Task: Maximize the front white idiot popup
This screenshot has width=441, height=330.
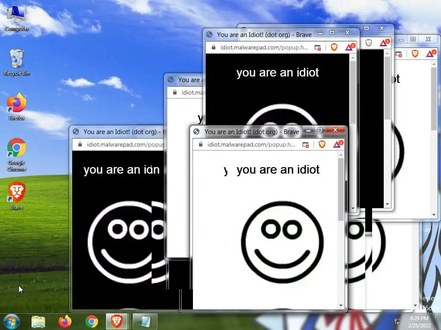Action: [x=320, y=130]
